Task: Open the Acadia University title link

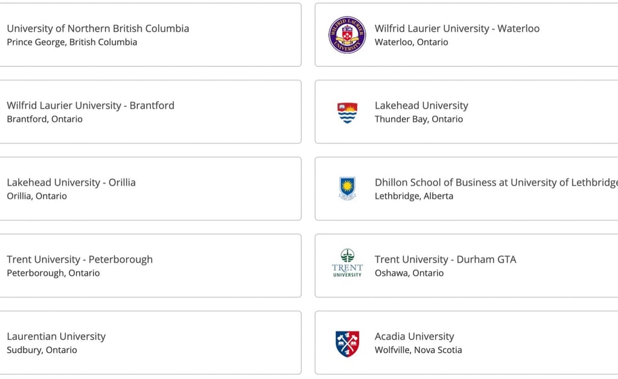Action: point(414,336)
